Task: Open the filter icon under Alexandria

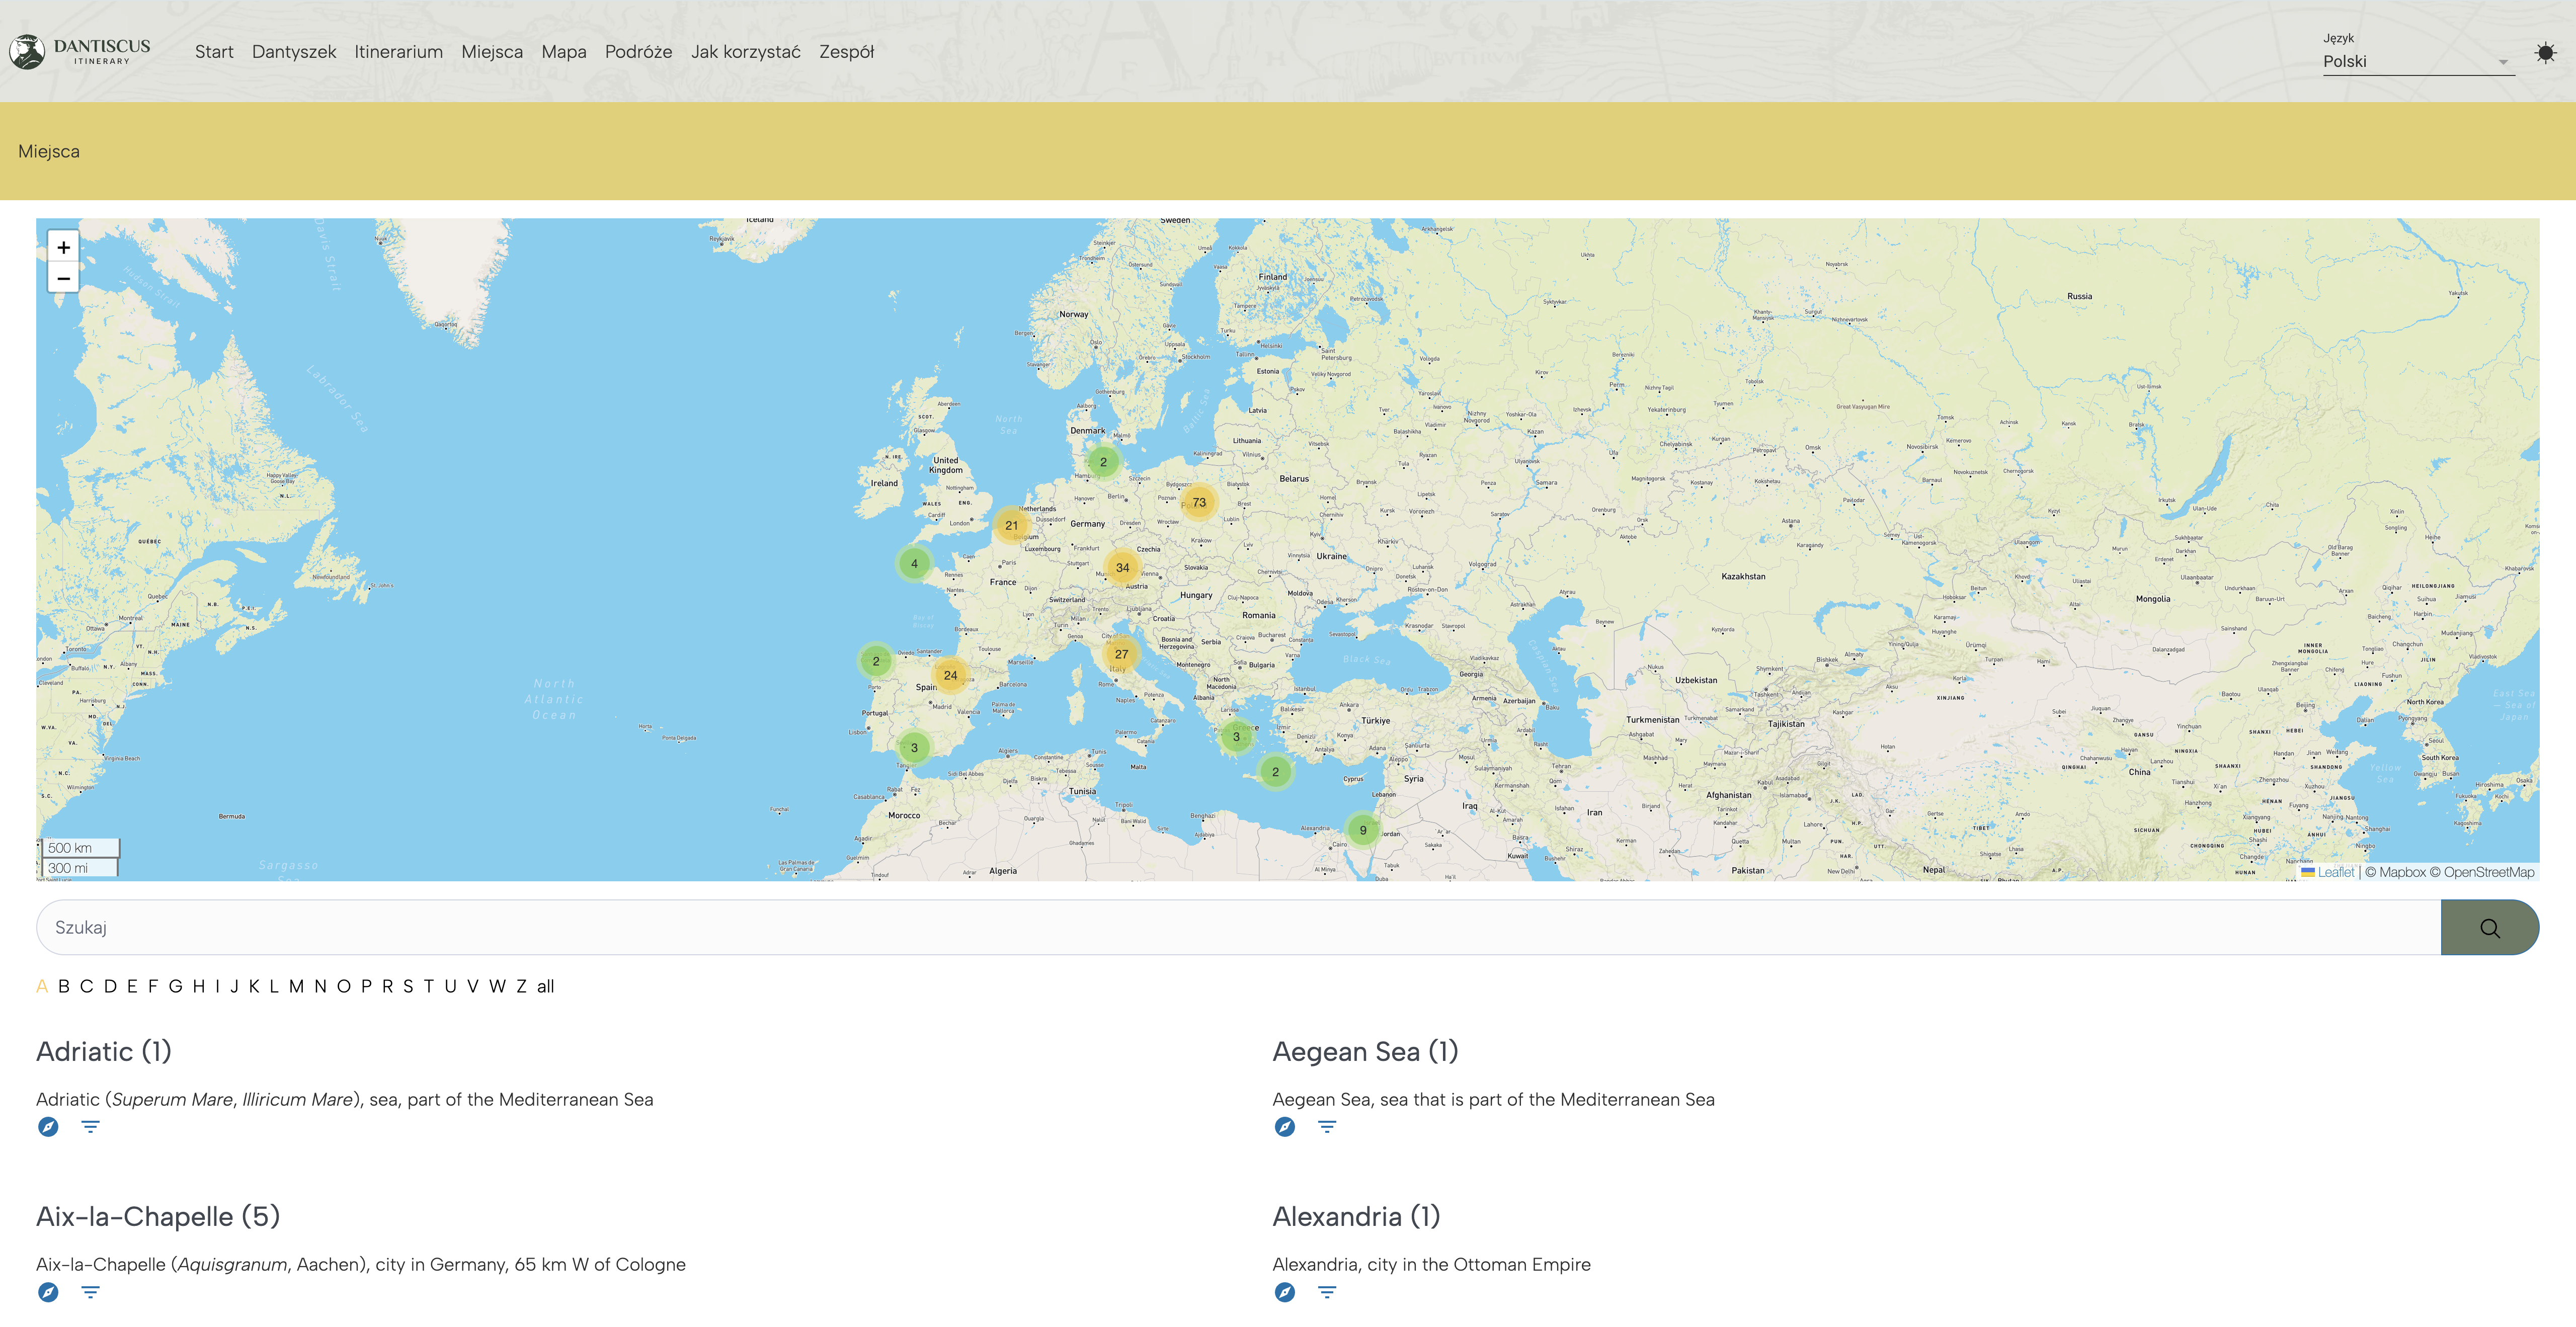Action: tap(1327, 1292)
